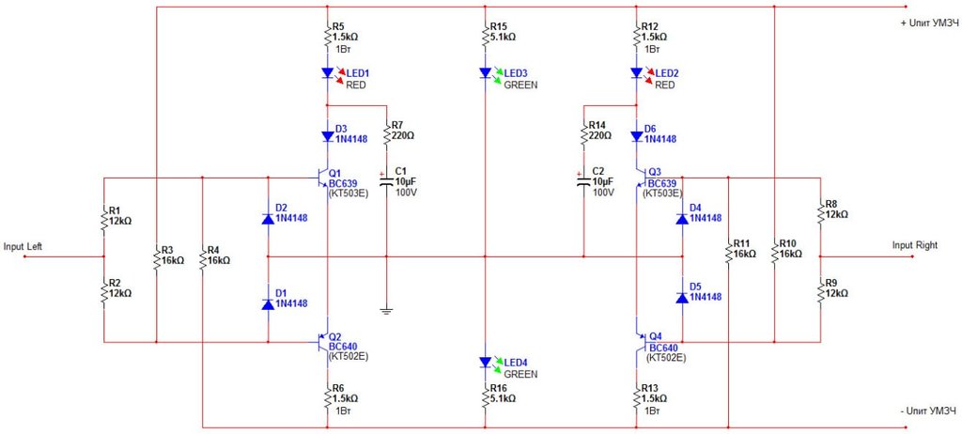Click the Input Left label
962x434 pixels.
coord(23,247)
